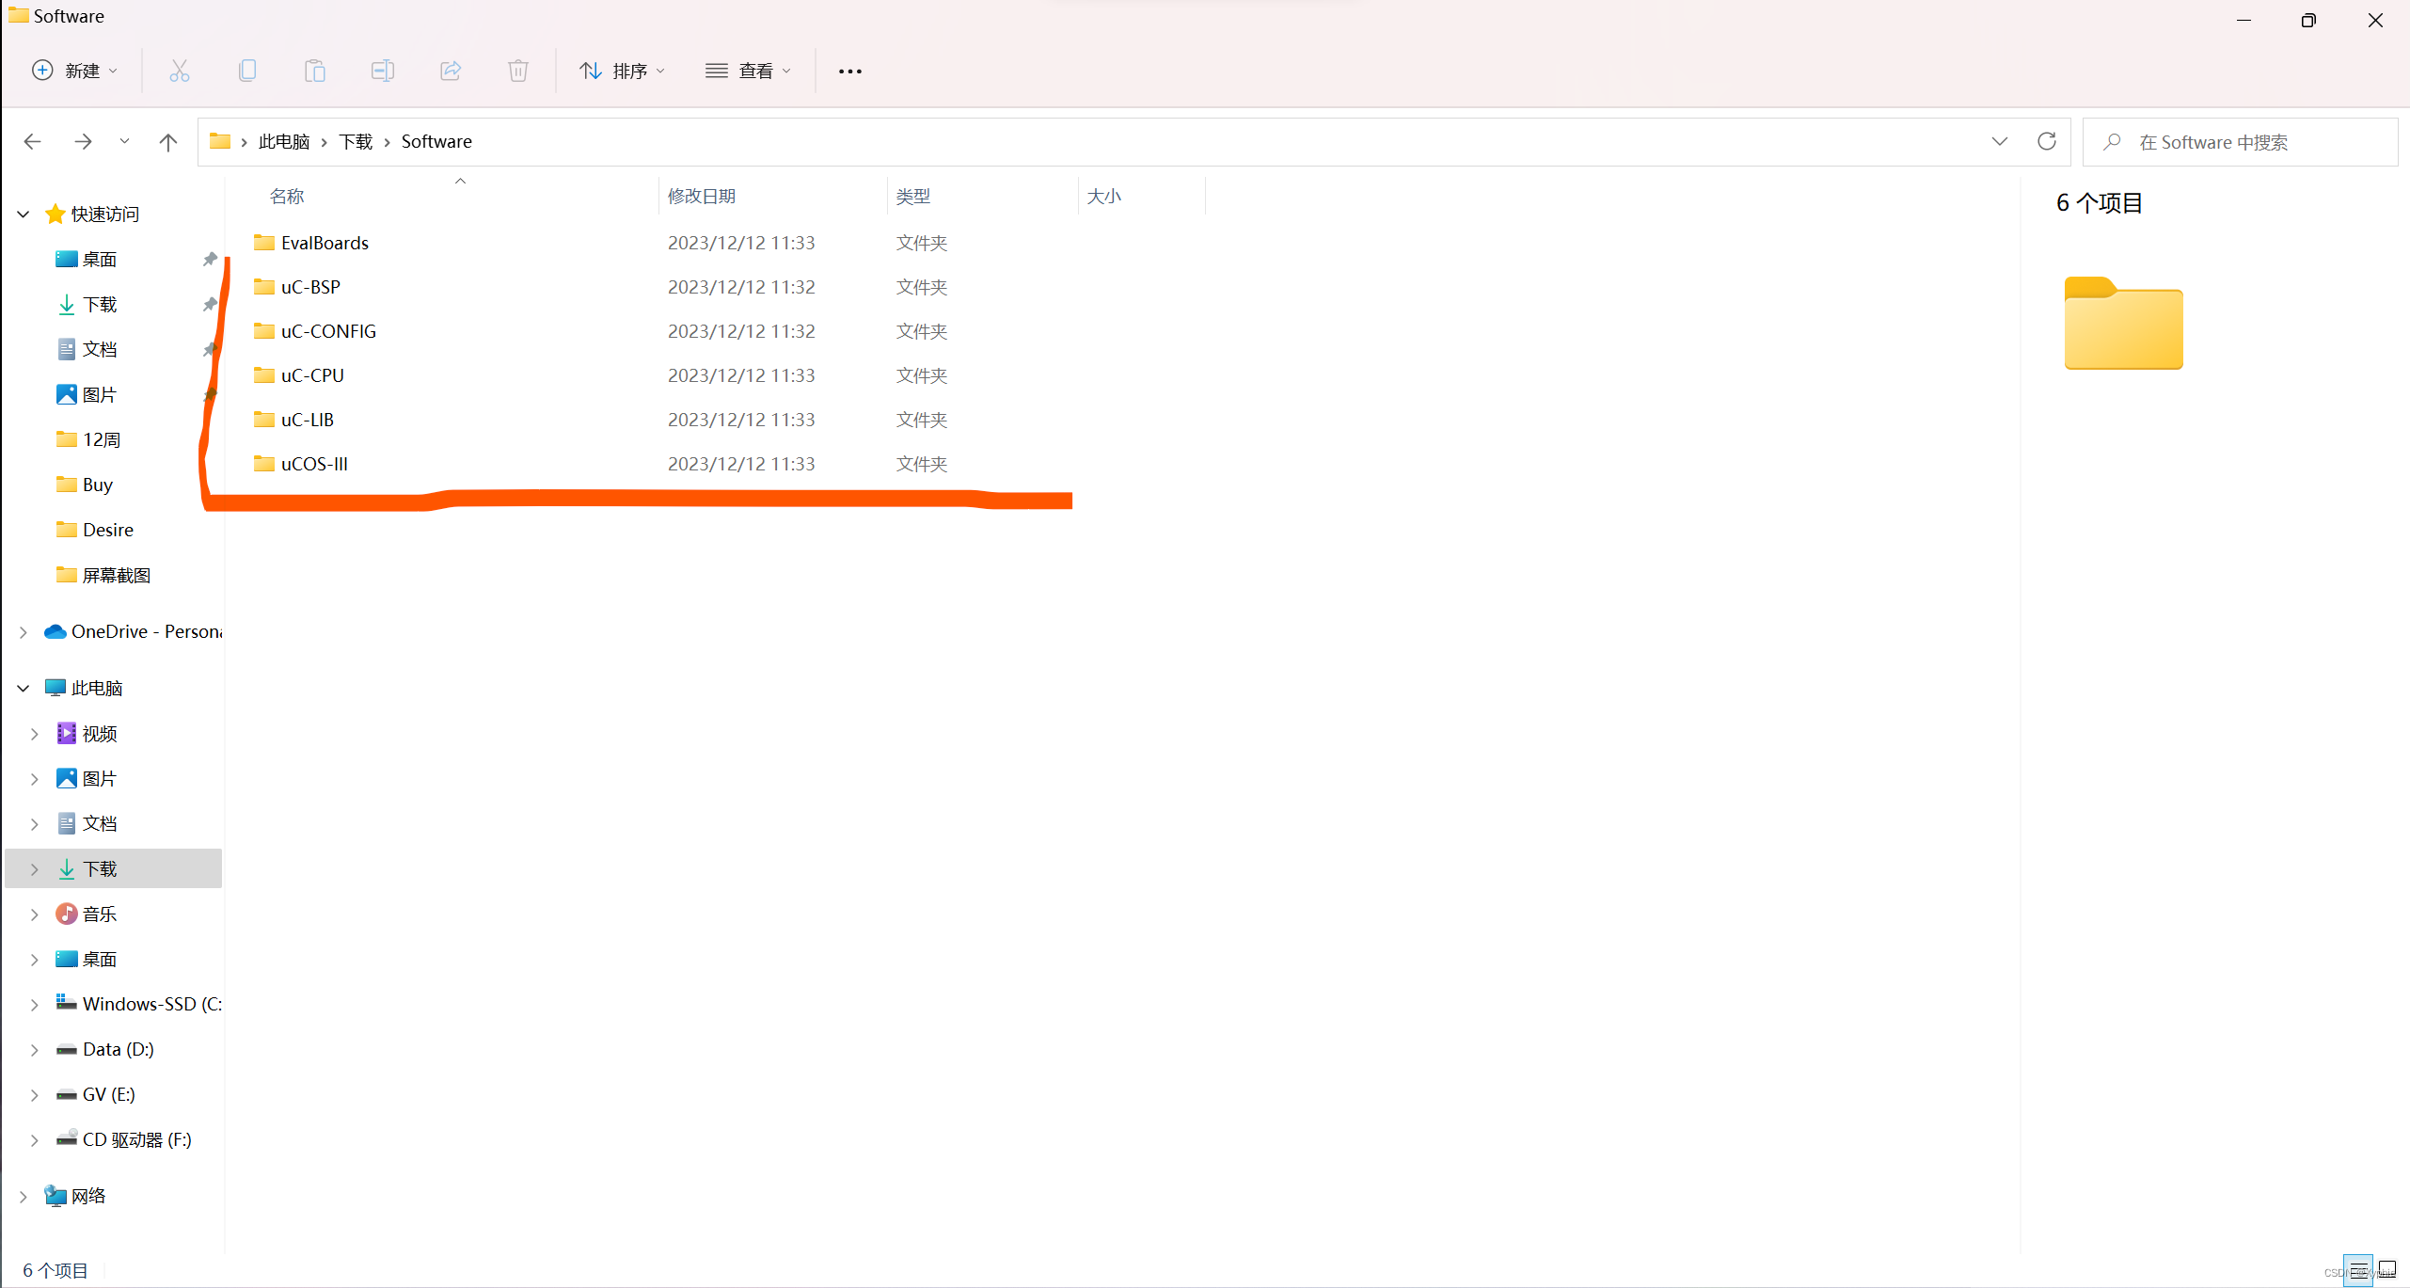Click the more options icon
Image resolution: width=2410 pixels, height=1288 pixels.
[851, 71]
